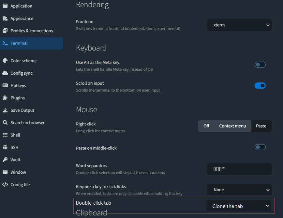Open the Frontend dropdown
The height and width of the screenshot is (218, 283).
coord(239,25)
